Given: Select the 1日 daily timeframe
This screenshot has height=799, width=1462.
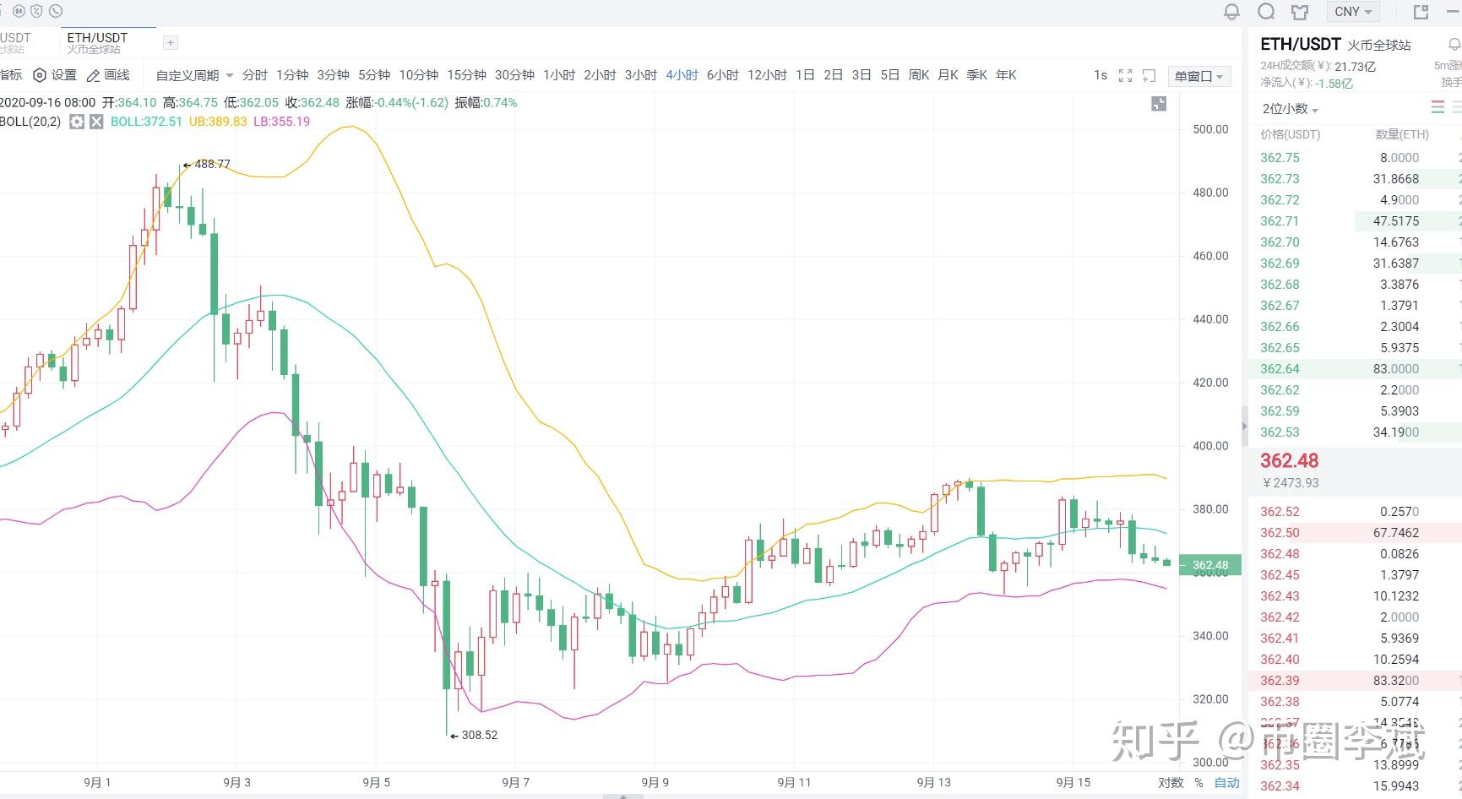Looking at the screenshot, I should [804, 74].
